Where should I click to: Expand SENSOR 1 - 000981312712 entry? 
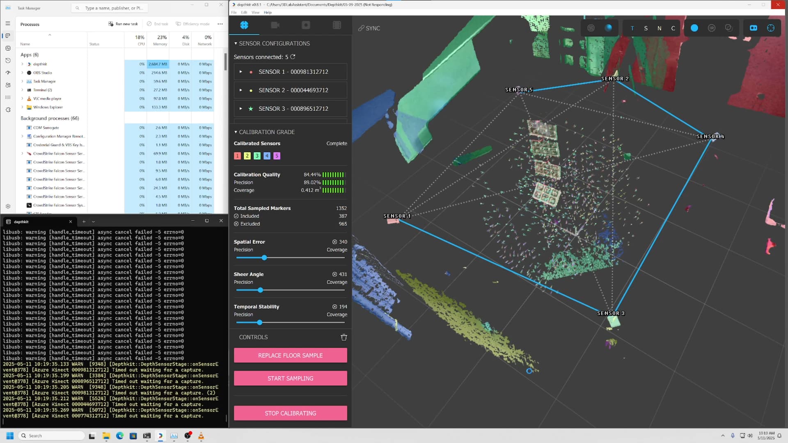241,72
